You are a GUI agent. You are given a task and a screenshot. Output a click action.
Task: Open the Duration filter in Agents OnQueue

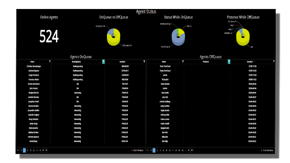pyautogui.click(x=144, y=61)
